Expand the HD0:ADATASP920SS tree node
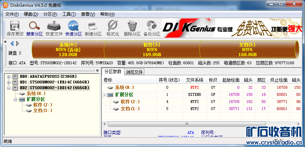 point(9,77)
